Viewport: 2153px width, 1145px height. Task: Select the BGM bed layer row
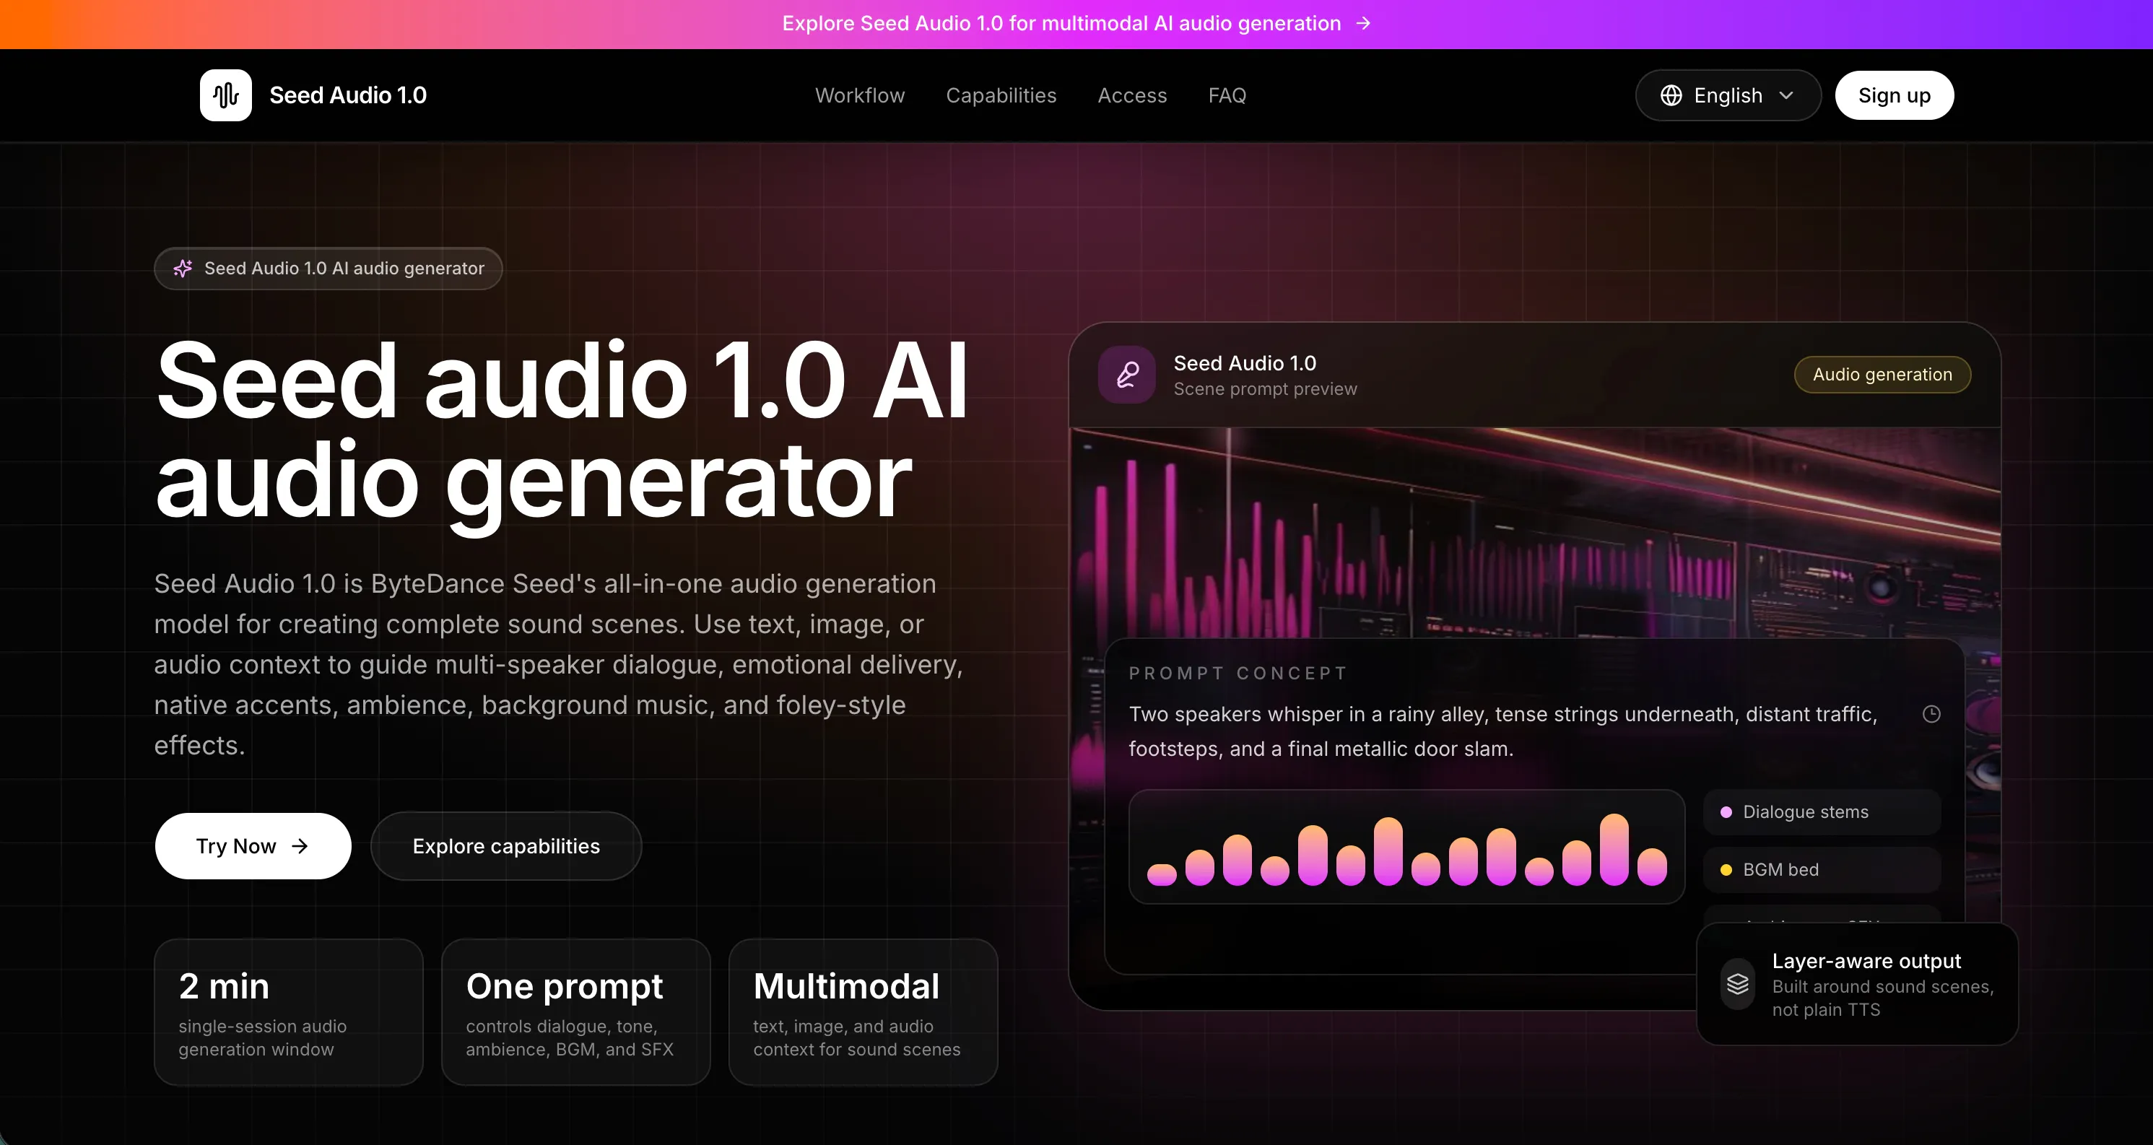click(1822, 870)
